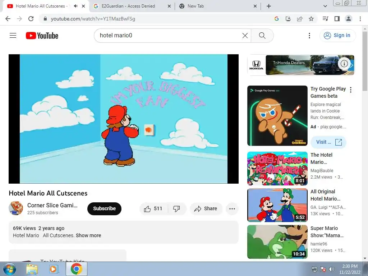Click the hamie96 channel name
Viewport: 368px width, 276px height.
tap(319, 244)
